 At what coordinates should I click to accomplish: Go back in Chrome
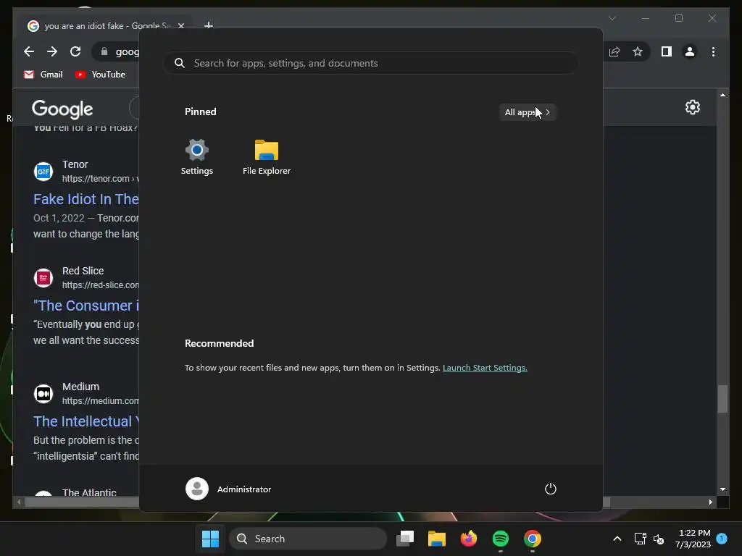(29, 51)
